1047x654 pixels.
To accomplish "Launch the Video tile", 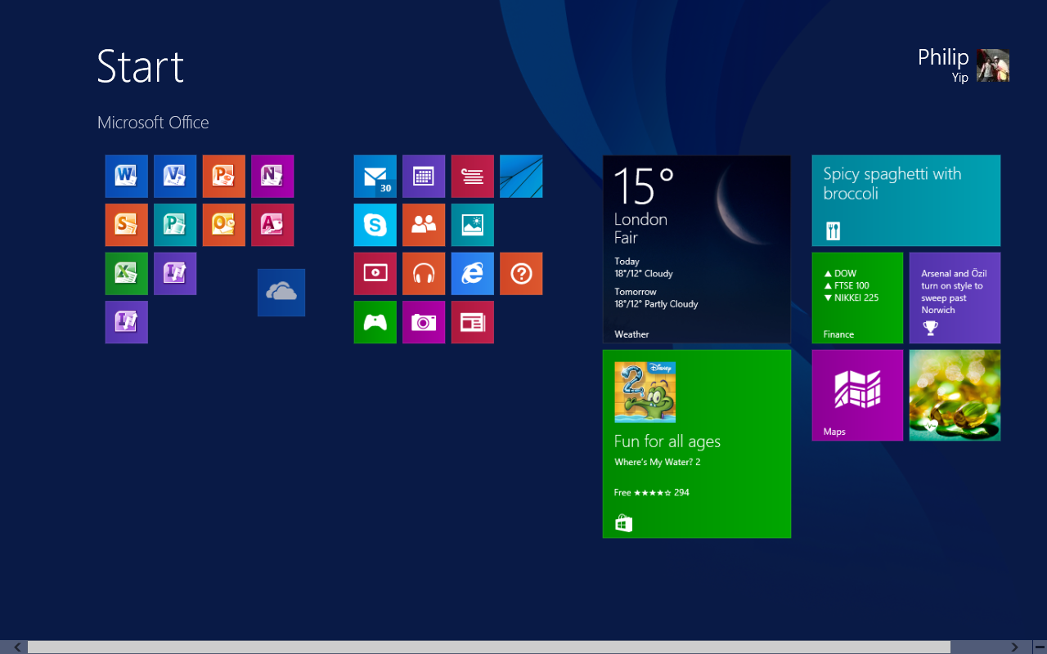I will [x=375, y=274].
